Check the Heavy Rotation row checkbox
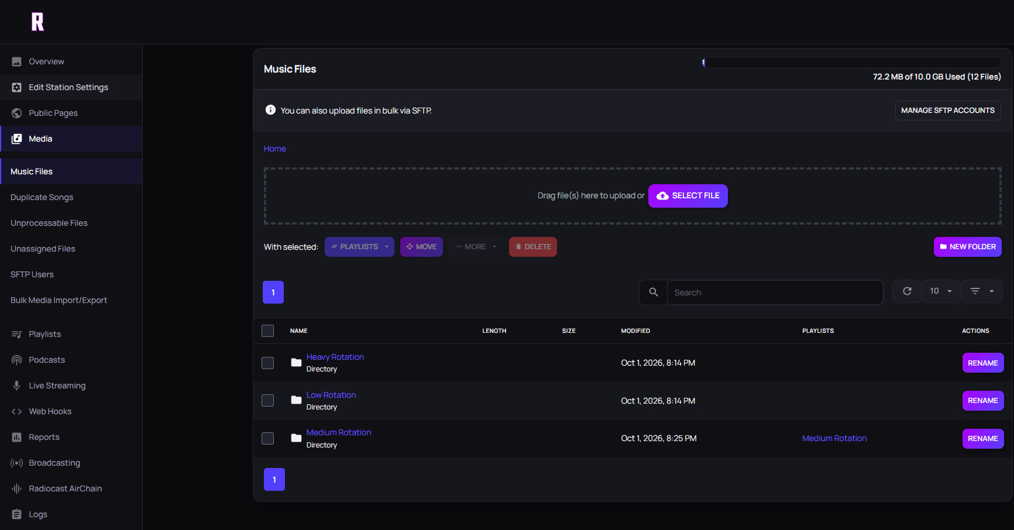 point(268,363)
